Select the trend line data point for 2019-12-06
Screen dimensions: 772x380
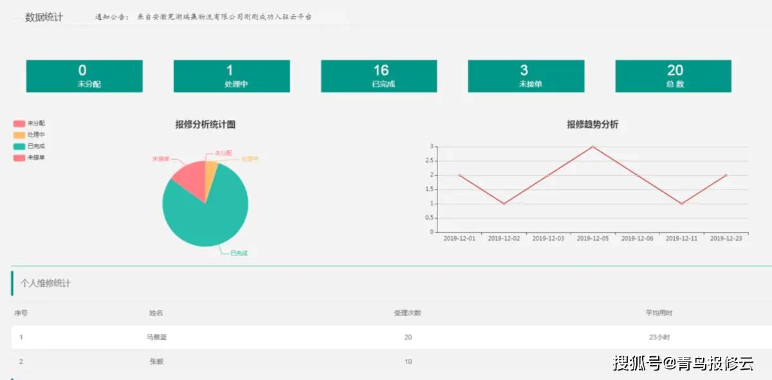(637, 175)
